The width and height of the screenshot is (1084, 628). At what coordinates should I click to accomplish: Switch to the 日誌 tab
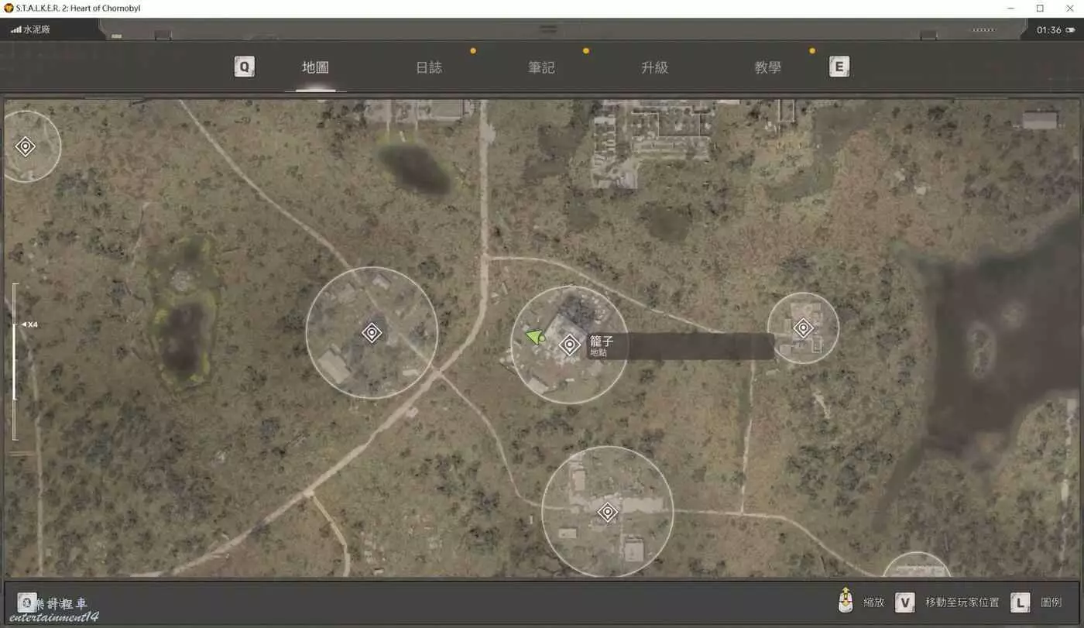click(x=429, y=67)
